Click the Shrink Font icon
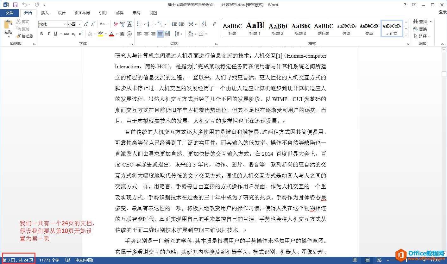The image size is (447, 264). click(x=93, y=24)
